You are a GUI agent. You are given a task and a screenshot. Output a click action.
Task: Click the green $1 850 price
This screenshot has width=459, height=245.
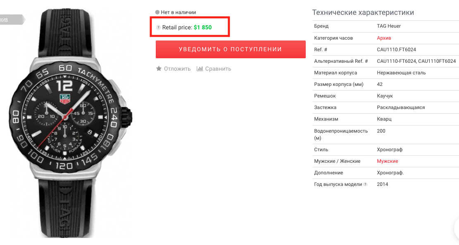(202, 28)
